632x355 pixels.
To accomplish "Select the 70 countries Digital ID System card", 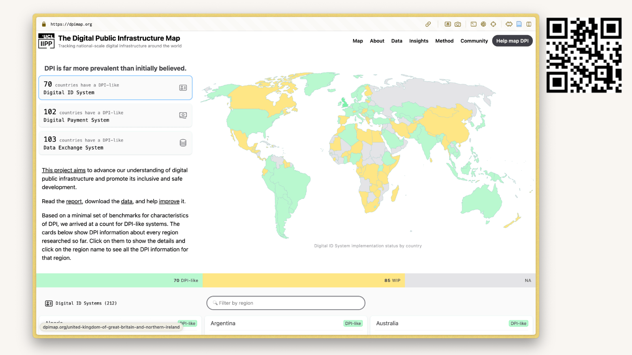I will (x=115, y=88).
